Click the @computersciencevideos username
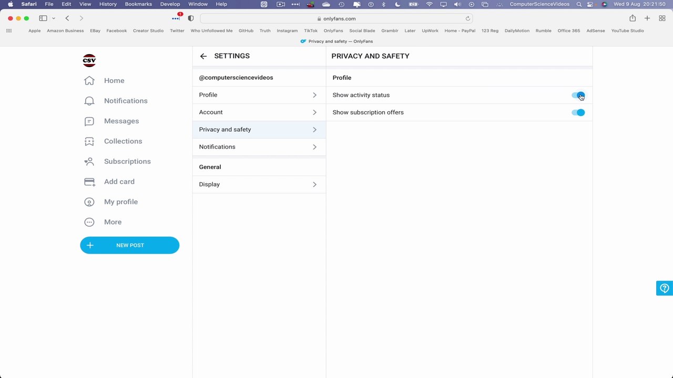Screen dimensions: 673x378 tap(236, 78)
